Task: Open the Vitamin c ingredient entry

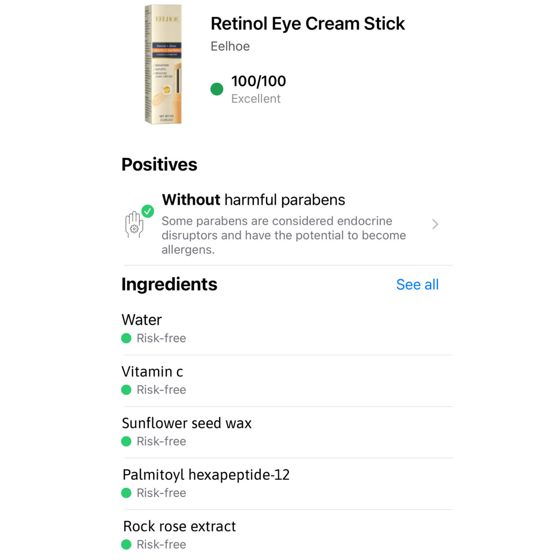Action: [x=152, y=372]
